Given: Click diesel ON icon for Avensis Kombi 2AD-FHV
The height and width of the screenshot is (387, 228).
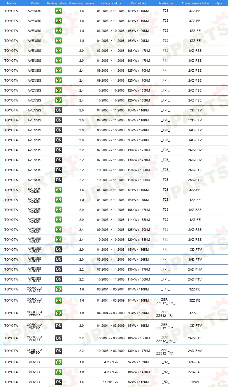Looking at the screenshot, I should (59, 269).
